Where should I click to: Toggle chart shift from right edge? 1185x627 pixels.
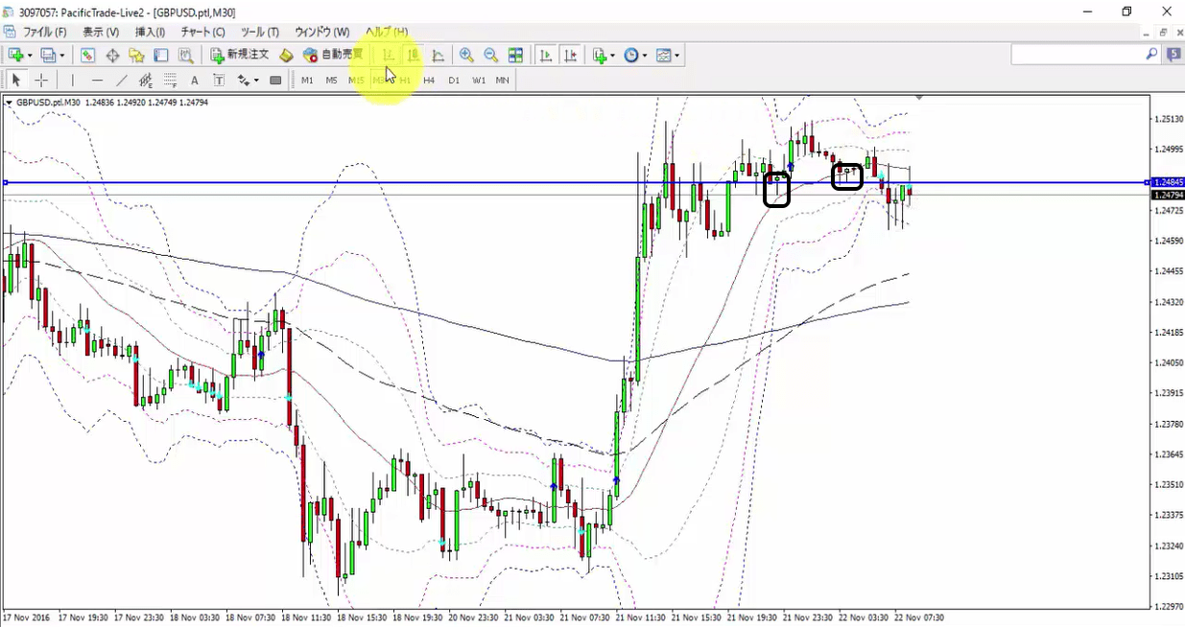click(571, 56)
